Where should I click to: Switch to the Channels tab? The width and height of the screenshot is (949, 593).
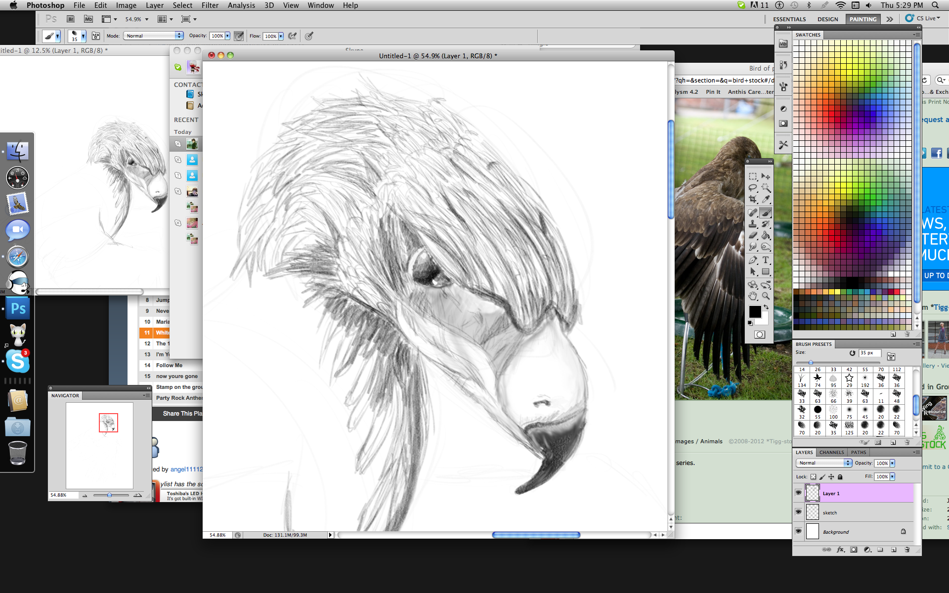click(831, 452)
